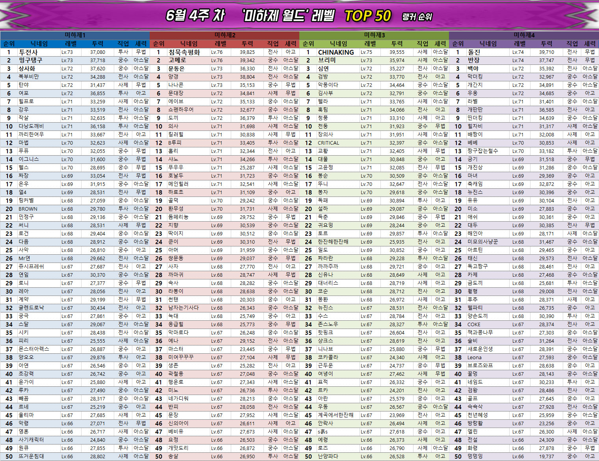This screenshot has width=599, height=461.
Task: Select the player CHINAKING
Action: 336,52
